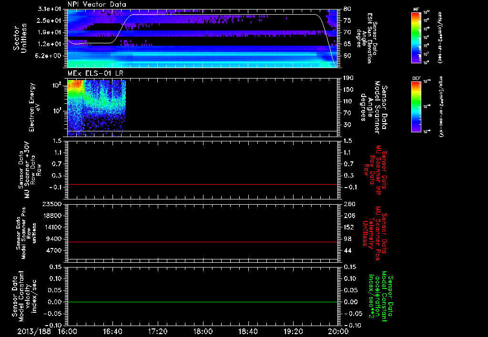Click the red line in MU Scanner +30V panel
Viewport: 488px width, 337px height.
pyautogui.click(x=202, y=184)
